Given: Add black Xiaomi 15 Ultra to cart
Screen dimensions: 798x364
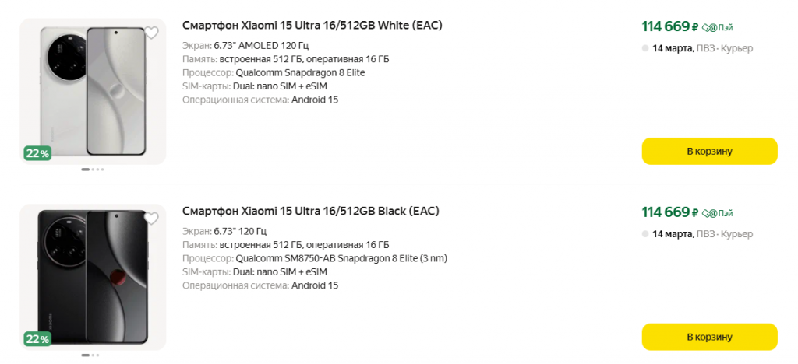Looking at the screenshot, I should 709,337.
